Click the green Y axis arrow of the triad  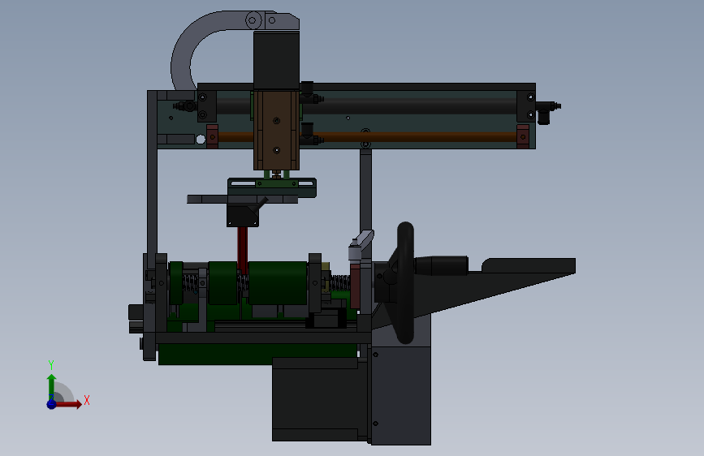coord(51,387)
